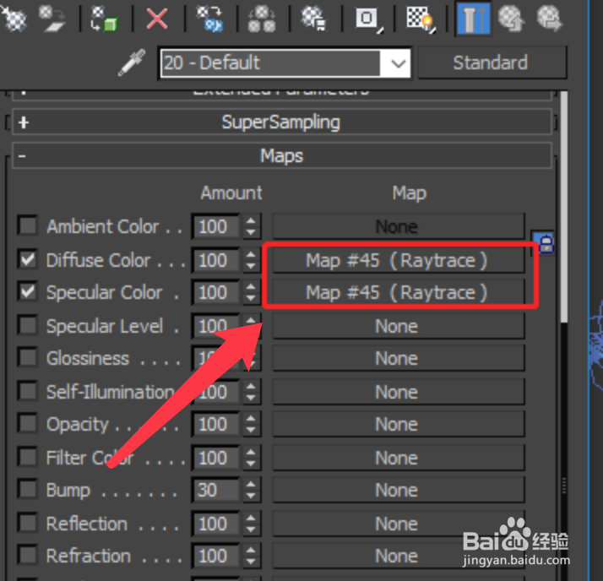
Task: Click Glossiness None map button
Action: tap(399, 358)
